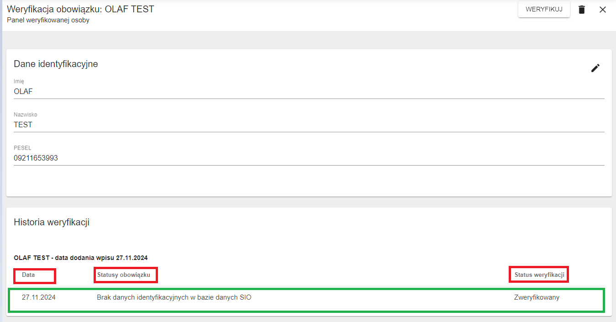Select the name value OLAF
The width and height of the screenshot is (616, 322).
23,91
